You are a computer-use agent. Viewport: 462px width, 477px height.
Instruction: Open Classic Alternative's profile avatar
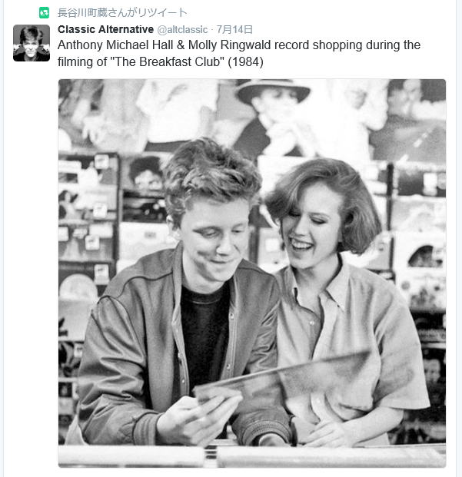point(32,43)
